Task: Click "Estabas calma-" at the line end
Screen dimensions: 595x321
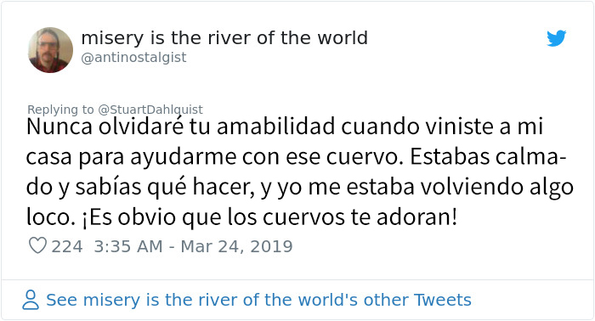Action: coord(488,156)
